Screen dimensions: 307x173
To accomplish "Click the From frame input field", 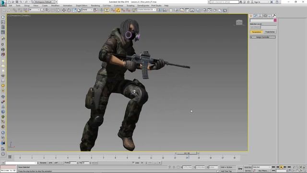I will point(72,163).
